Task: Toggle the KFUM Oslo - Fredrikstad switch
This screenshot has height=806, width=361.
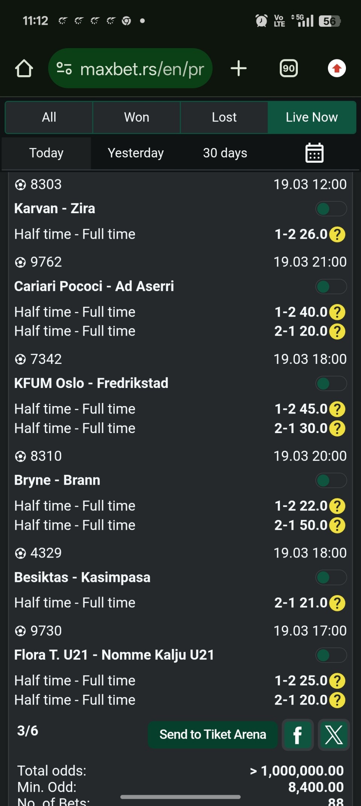Action: tap(331, 384)
